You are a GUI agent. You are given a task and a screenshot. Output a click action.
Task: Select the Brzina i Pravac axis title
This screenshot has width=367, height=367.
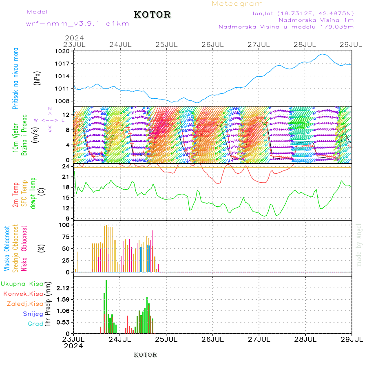(x=24, y=135)
